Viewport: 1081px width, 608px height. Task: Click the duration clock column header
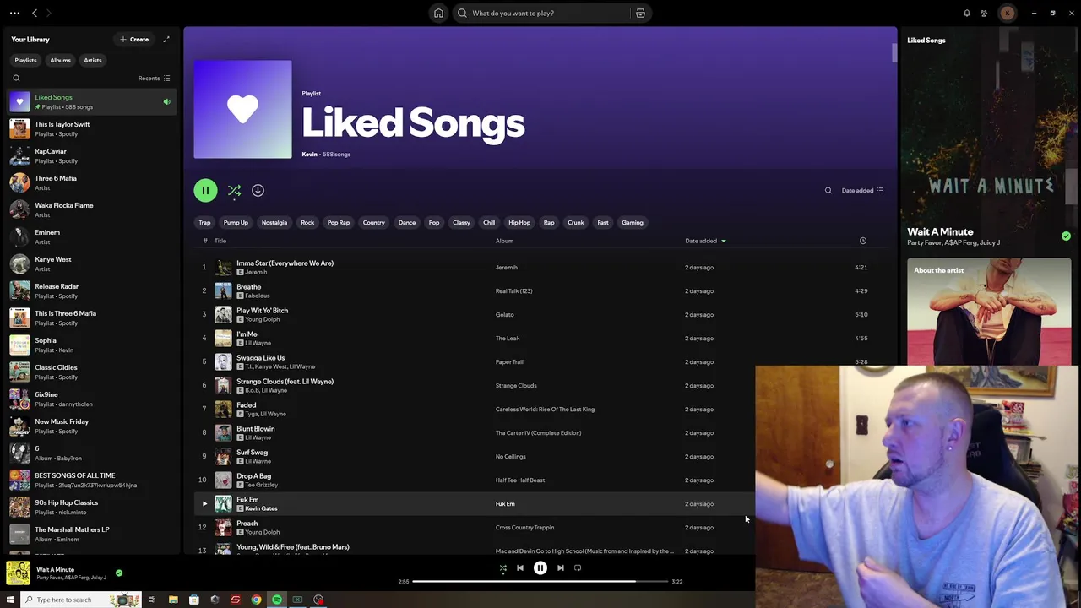click(862, 241)
